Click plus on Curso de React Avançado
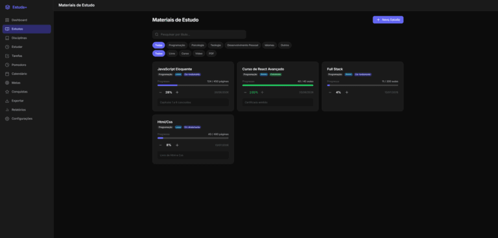498x238 pixels. pos(262,92)
